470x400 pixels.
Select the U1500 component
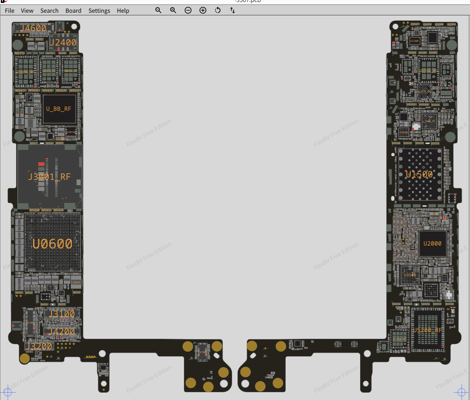[419, 174]
